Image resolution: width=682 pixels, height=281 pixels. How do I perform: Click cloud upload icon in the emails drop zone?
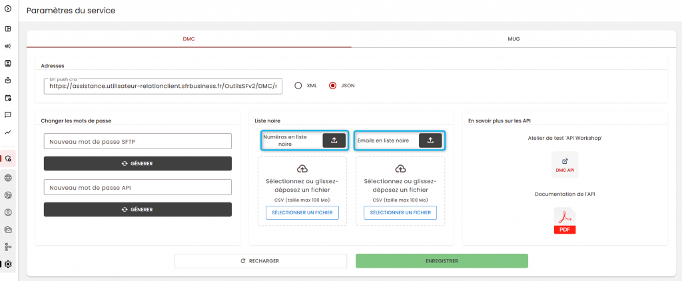(400, 168)
